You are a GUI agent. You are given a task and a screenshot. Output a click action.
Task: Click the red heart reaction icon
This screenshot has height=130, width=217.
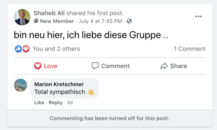(x=26, y=49)
